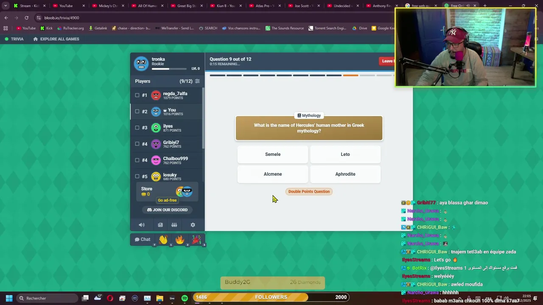
Task: Open the newspaper news icon
Action: point(160,225)
